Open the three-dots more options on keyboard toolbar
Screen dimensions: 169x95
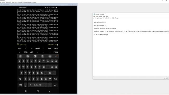[x=56, y=56]
